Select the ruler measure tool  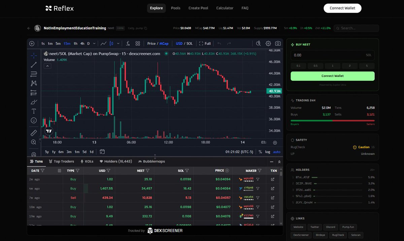(x=34, y=133)
